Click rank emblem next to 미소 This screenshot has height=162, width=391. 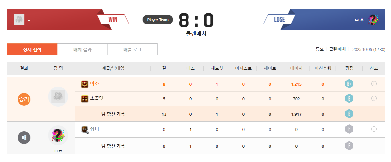coord(85,84)
